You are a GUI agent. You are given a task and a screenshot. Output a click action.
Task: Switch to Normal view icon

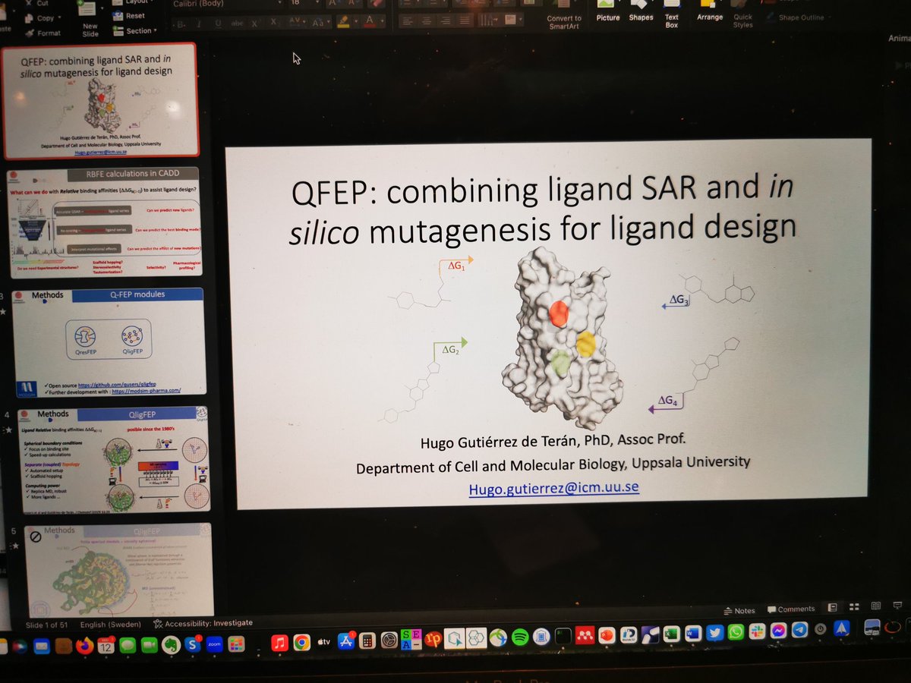[x=832, y=608]
